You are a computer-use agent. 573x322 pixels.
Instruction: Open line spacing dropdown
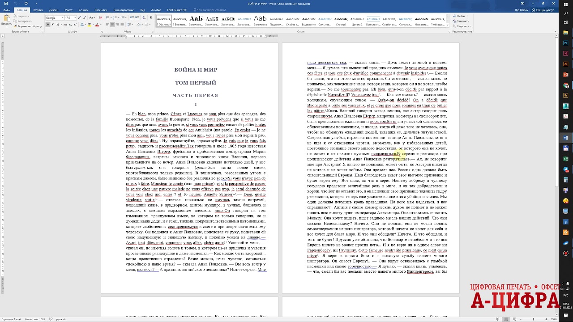pyautogui.click(x=130, y=25)
